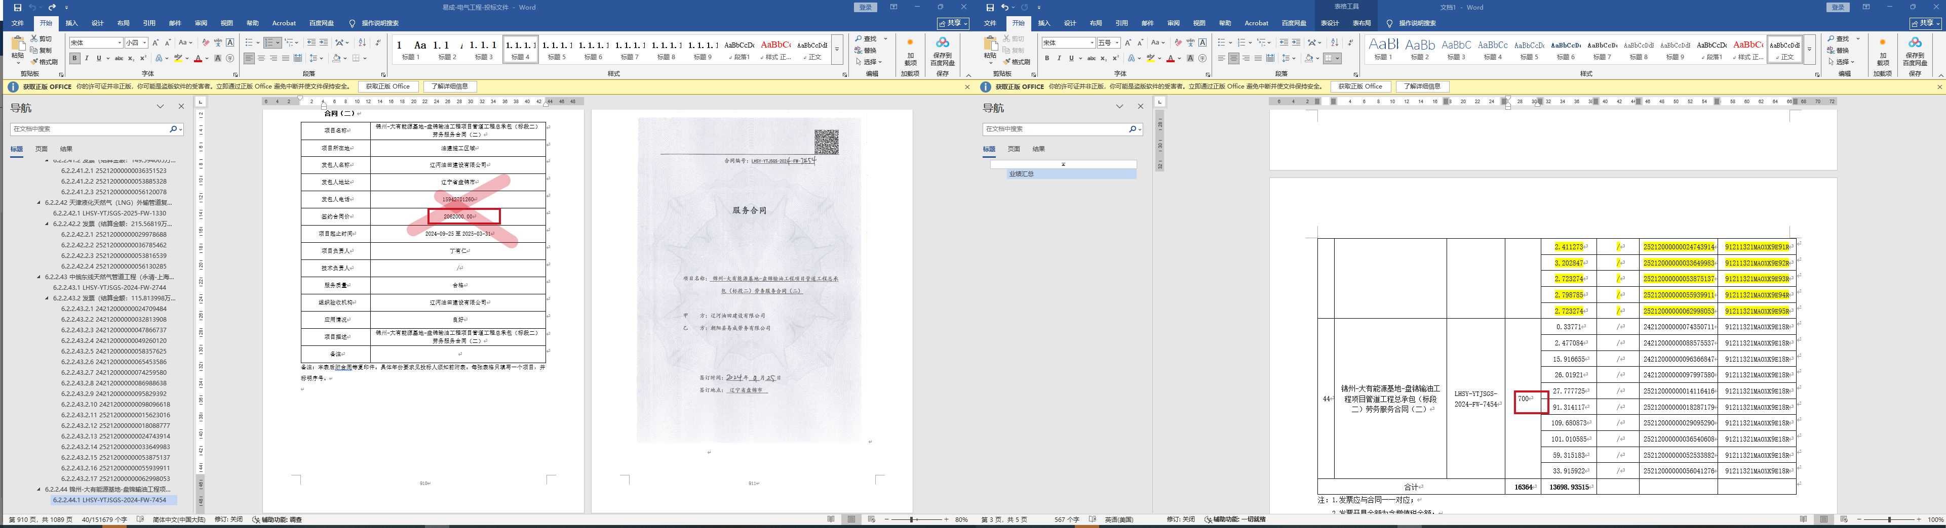Open 文件 menu in left Word window
The height and width of the screenshot is (528, 1946).
pyautogui.click(x=17, y=23)
